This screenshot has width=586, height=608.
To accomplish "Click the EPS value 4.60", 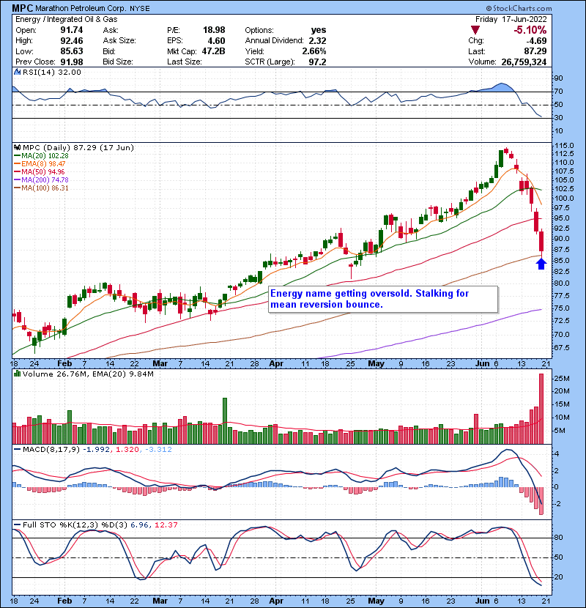I will point(216,40).
